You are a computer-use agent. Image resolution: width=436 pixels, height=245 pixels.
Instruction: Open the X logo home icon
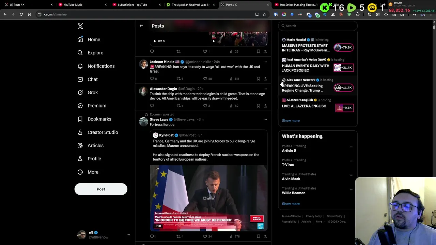tap(80, 26)
